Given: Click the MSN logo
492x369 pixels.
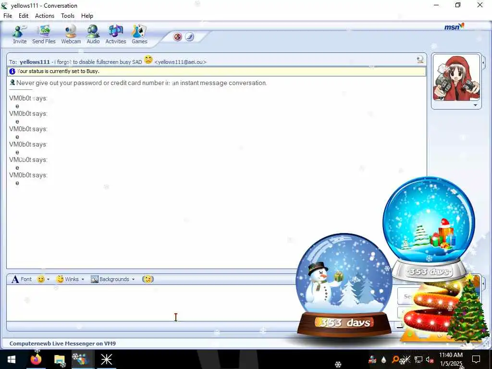Looking at the screenshot, I should click(x=454, y=27).
